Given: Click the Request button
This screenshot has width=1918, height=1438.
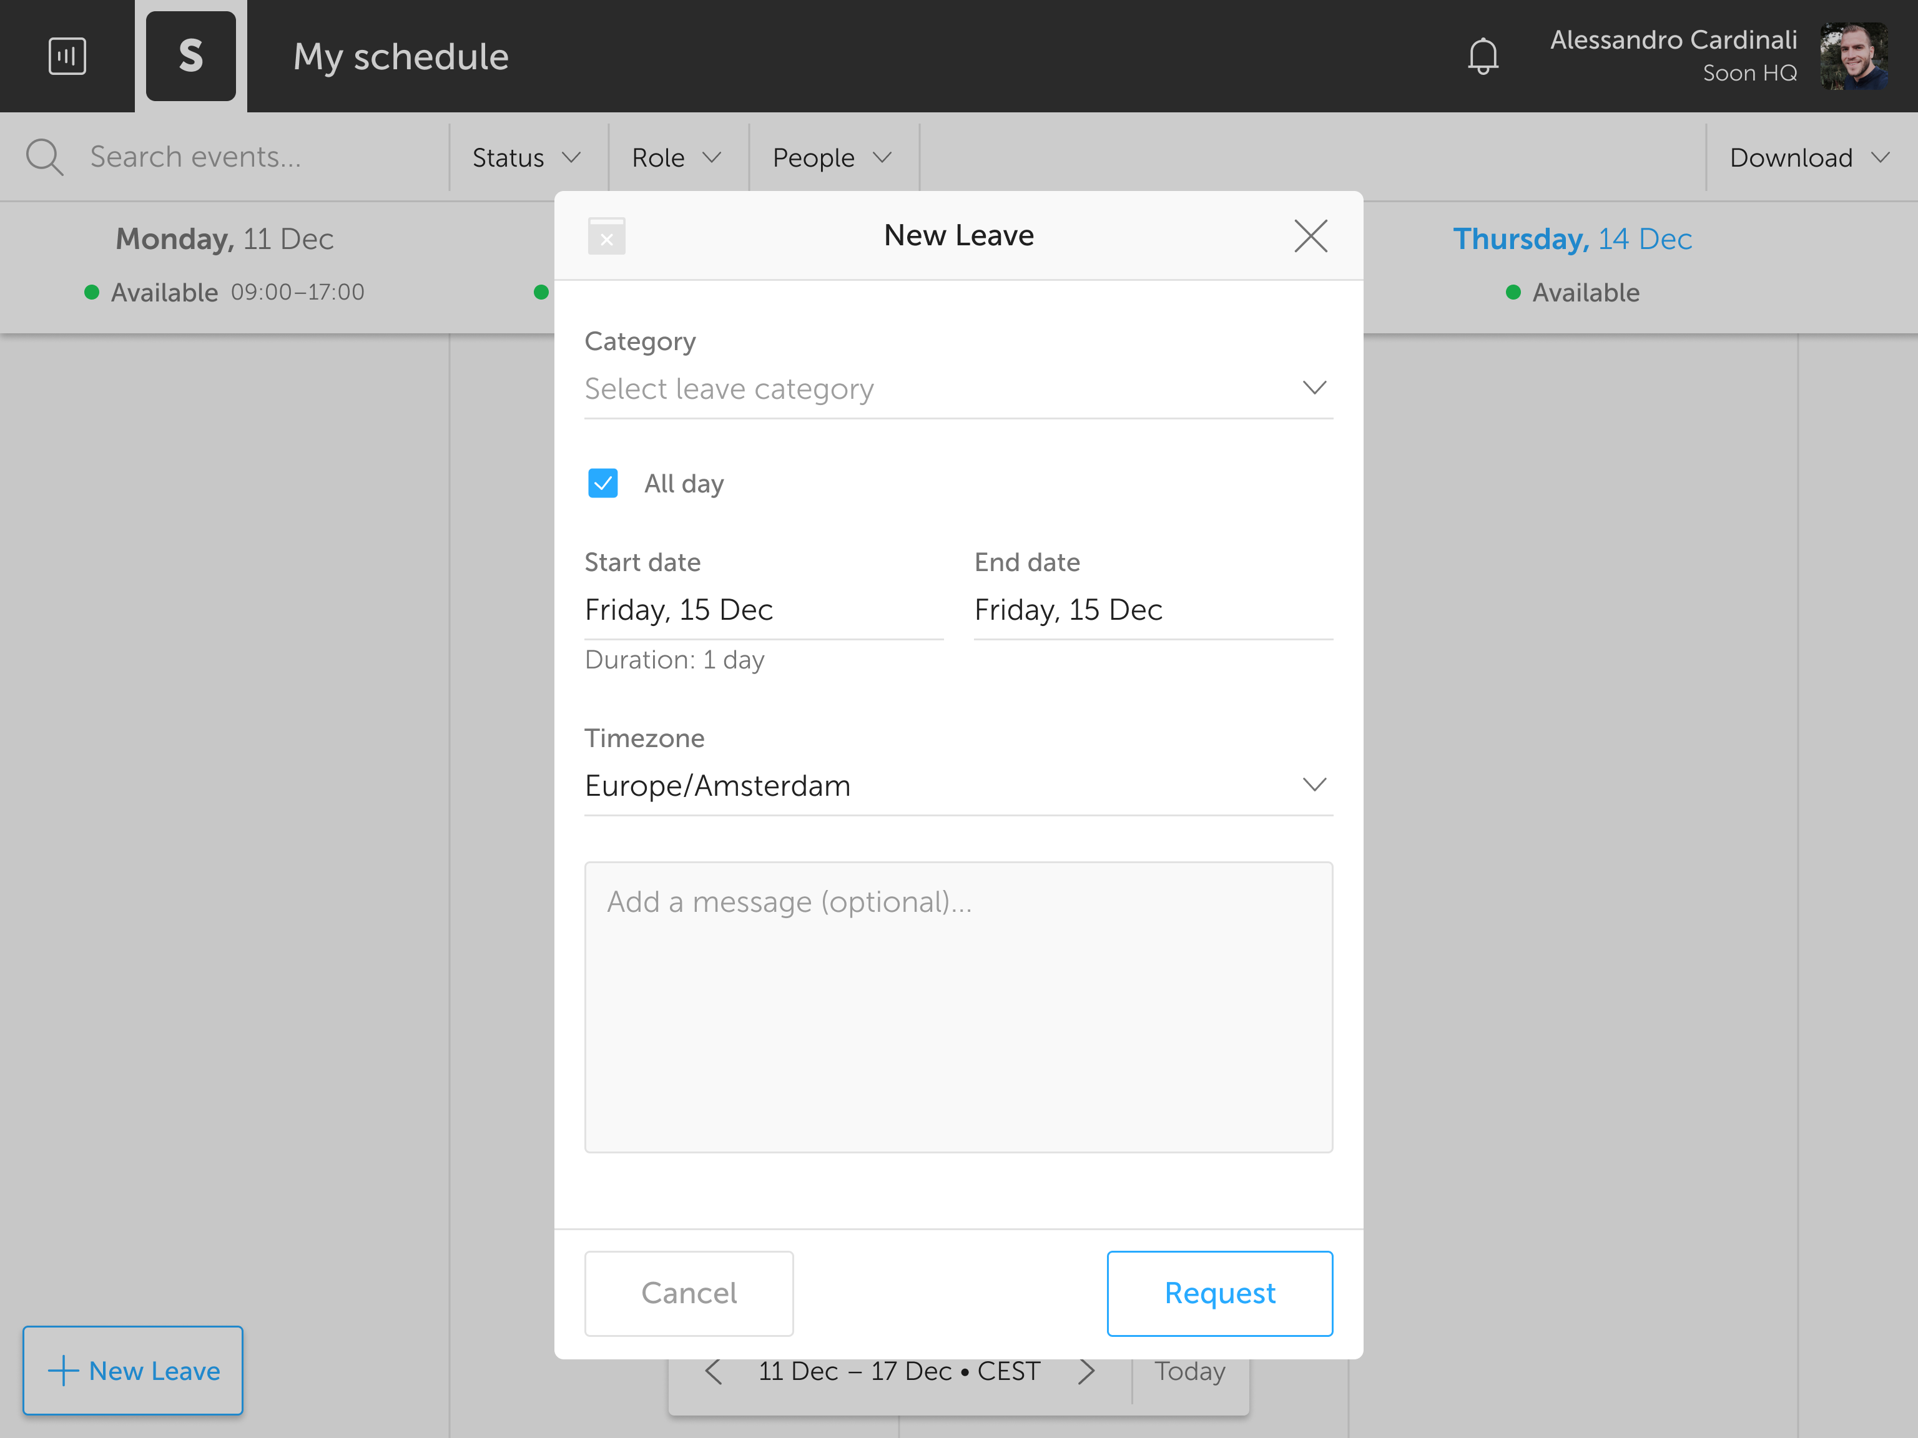Looking at the screenshot, I should point(1219,1293).
